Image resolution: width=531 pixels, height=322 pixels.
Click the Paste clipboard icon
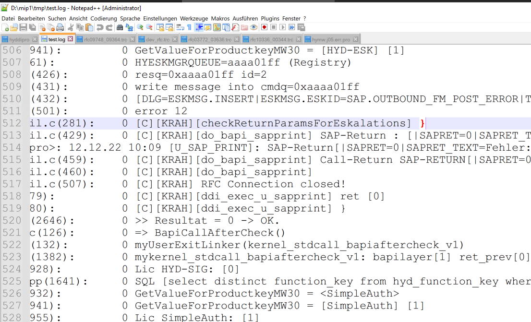pos(89,27)
